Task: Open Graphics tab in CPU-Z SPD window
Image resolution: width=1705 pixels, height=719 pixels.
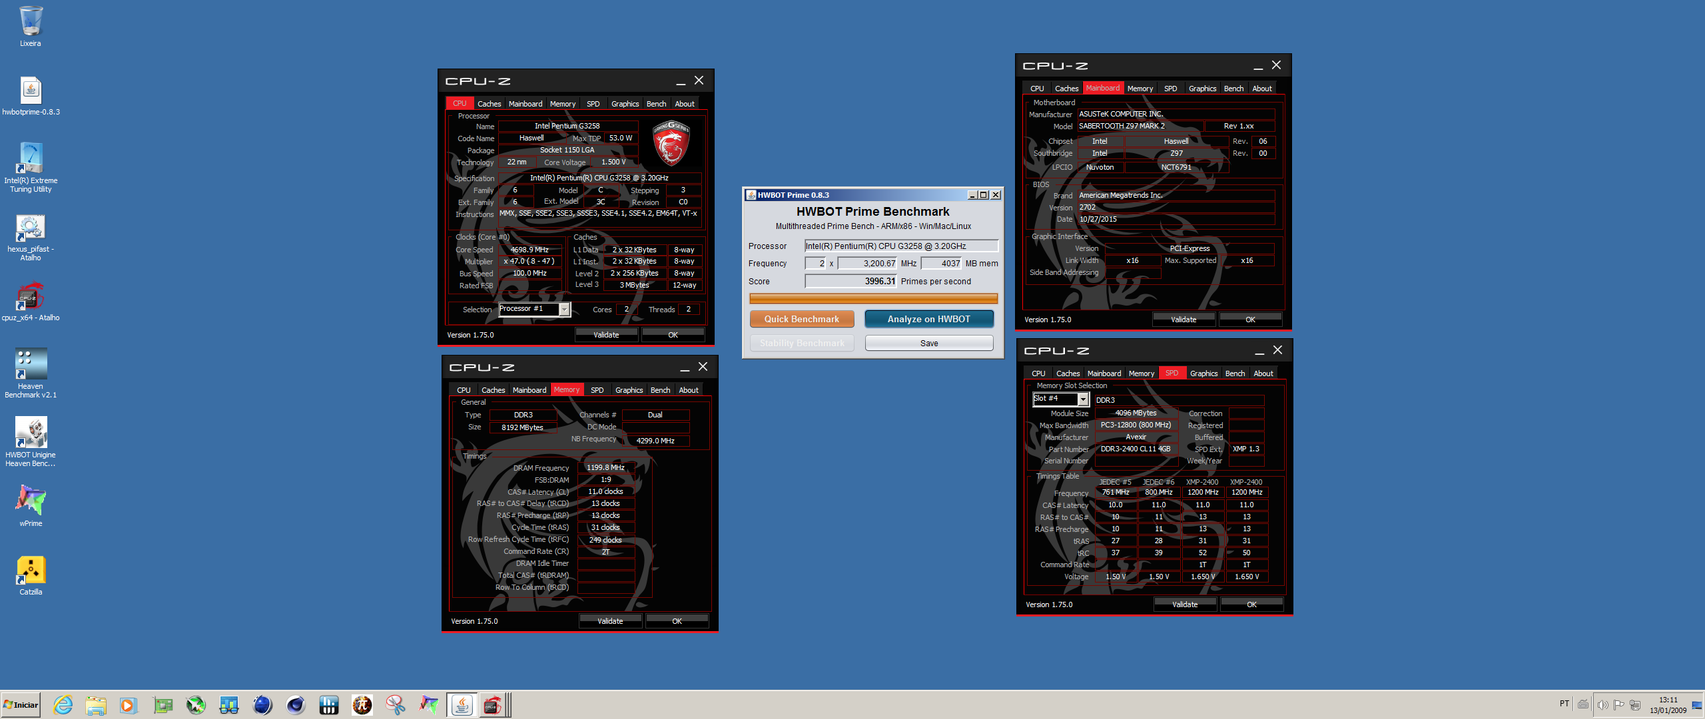Action: click(1203, 373)
